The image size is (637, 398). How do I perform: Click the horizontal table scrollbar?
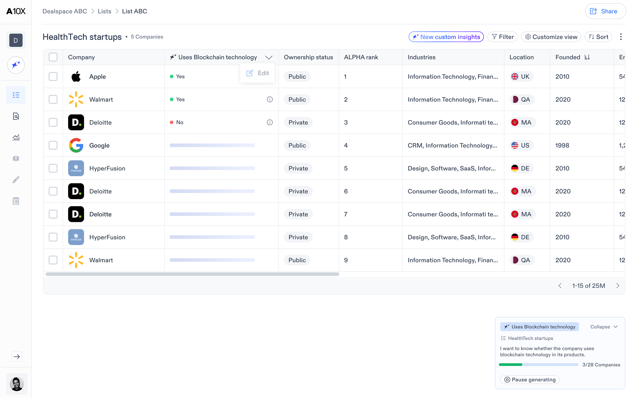click(192, 274)
